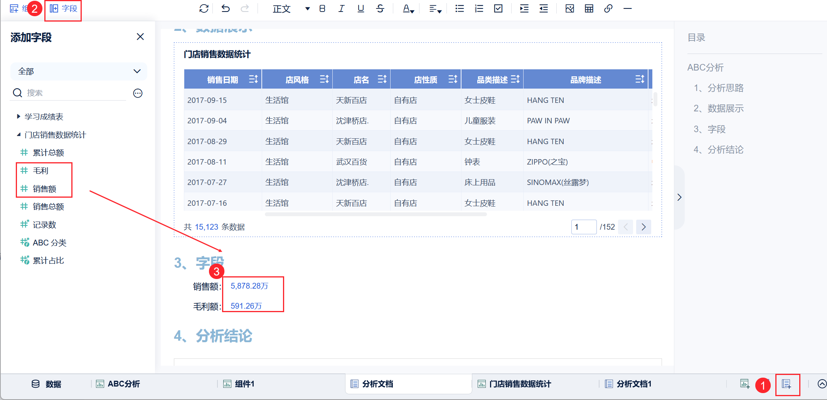The height and width of the screenshot is (400, 827).
Task: Switch to the 分析文档 tab
Action: click(x=409, y=384)
